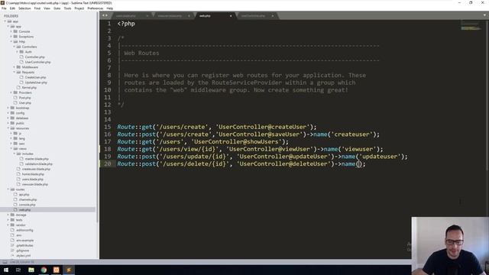Click the tab navigation forward arrow
Image resolution: width=489 pixels, height=275 pixels.
pos(107,15)
